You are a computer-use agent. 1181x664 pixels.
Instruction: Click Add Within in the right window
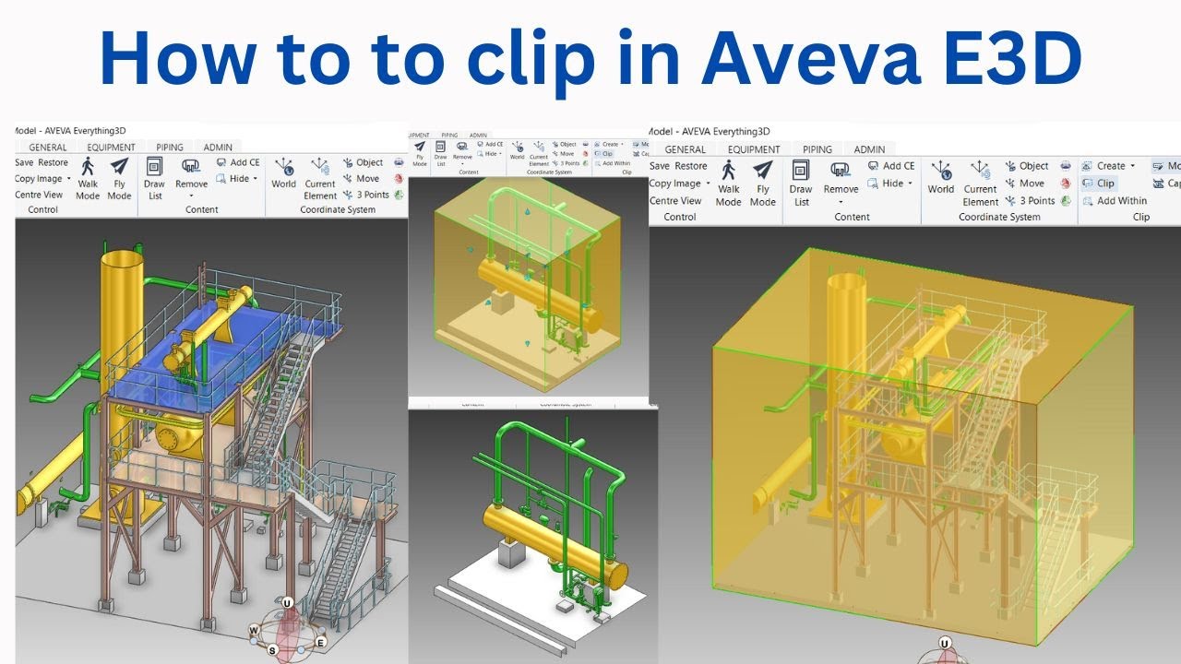[1115, 200]
